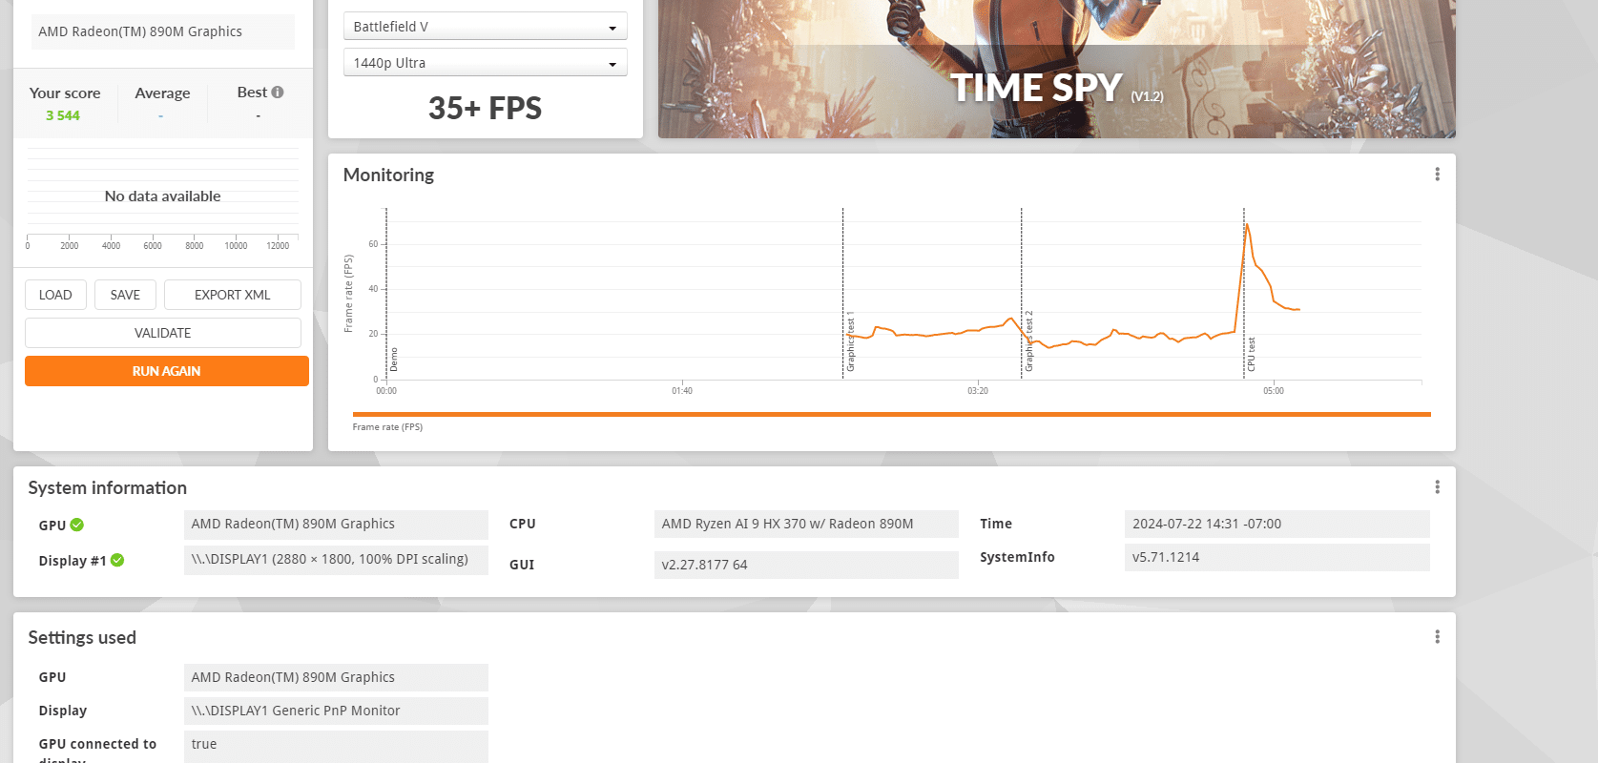Open the System information three-dot menu
This screenshot has width=1598, height=763.
[1437, 487]
